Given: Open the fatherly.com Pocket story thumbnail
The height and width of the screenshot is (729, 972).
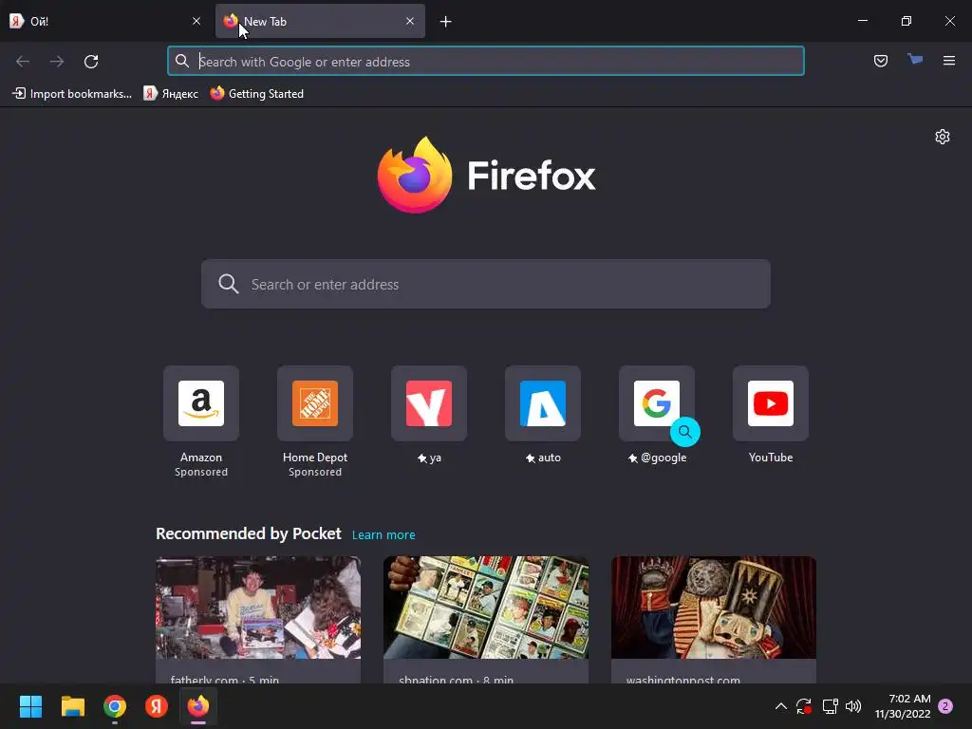Looking at the screenshot, I should (x=258, y=607).
